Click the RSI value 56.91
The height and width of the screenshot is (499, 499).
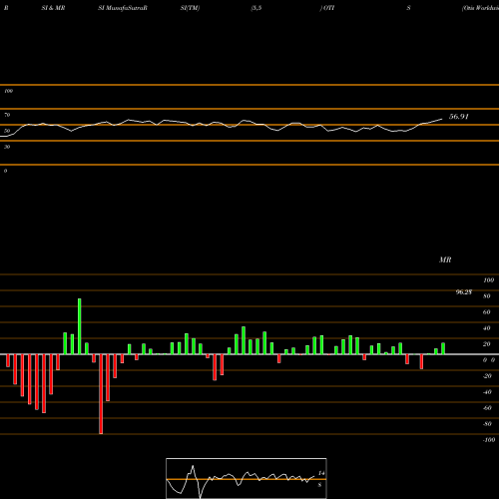(459, 117)
